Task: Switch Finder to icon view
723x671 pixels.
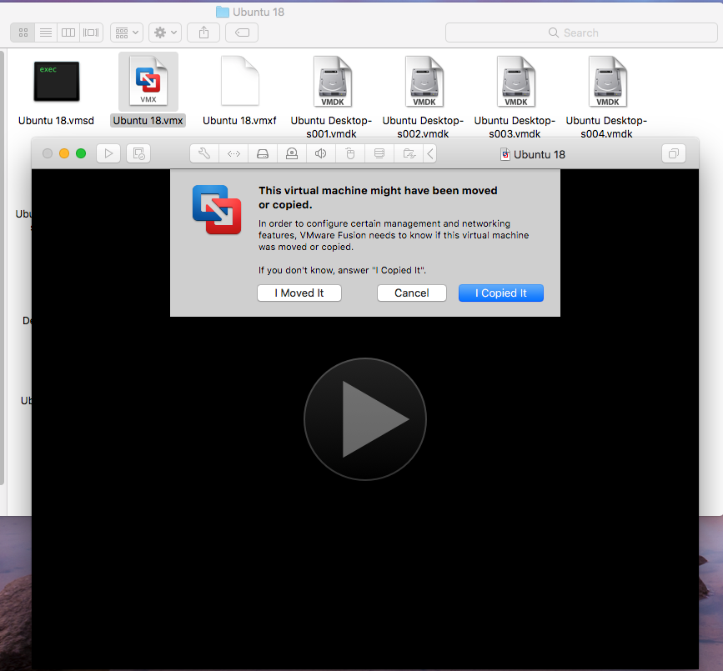Action: point(23,33)
